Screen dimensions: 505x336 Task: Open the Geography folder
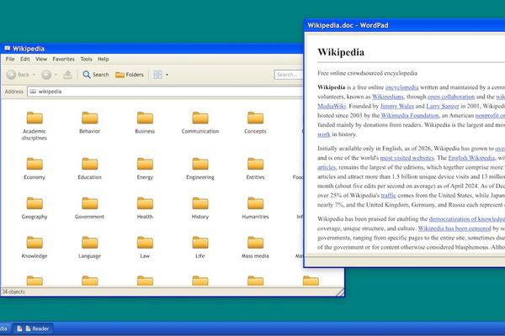pyautogui.click(x=35, y=207)
